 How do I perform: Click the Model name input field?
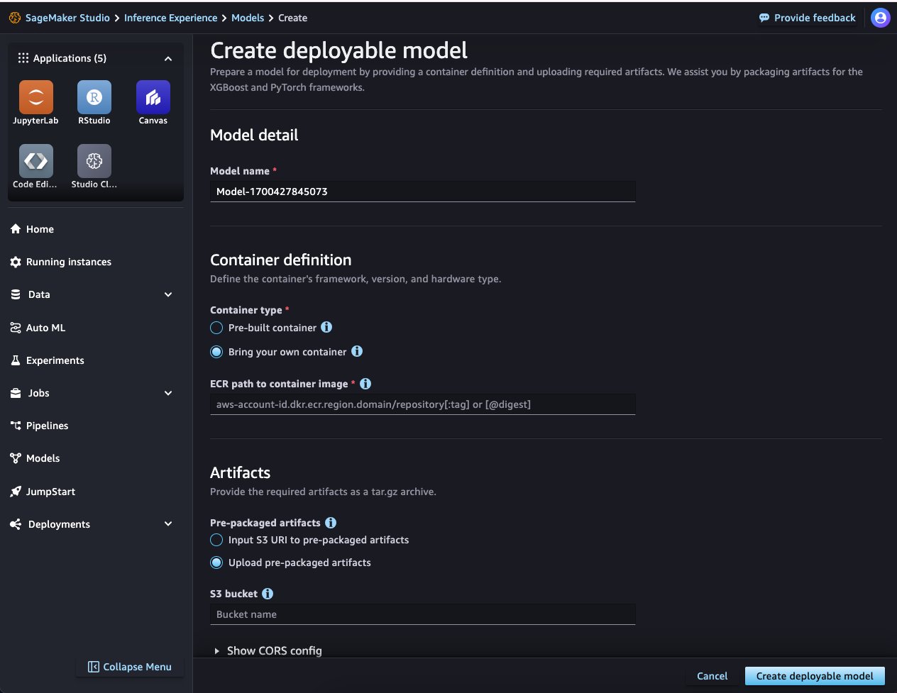422,192
